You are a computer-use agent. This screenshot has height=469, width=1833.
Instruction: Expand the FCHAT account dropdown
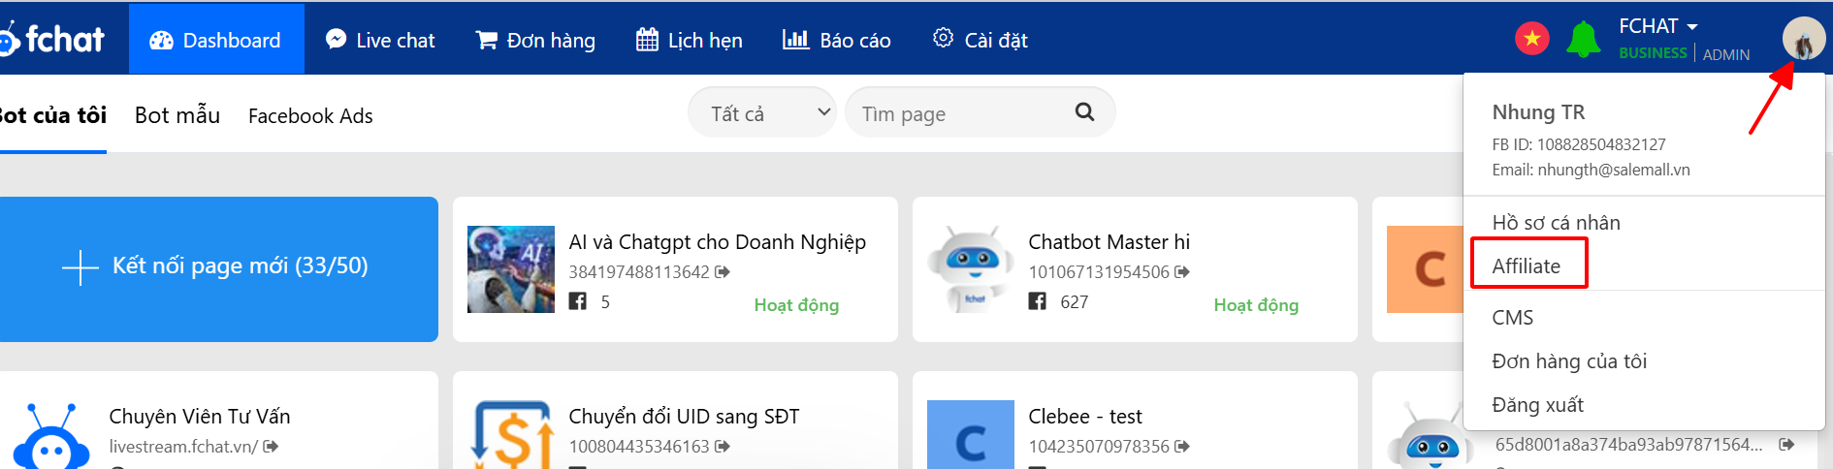point(1657,27)
